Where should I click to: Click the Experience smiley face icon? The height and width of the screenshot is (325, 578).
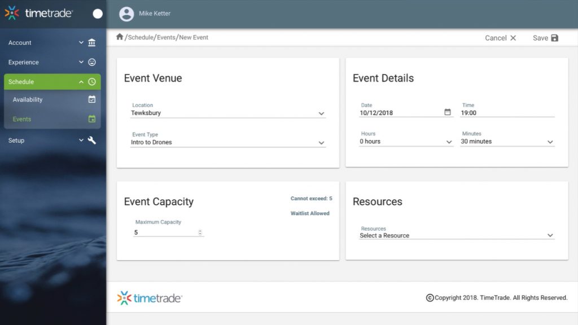[92, 63]
